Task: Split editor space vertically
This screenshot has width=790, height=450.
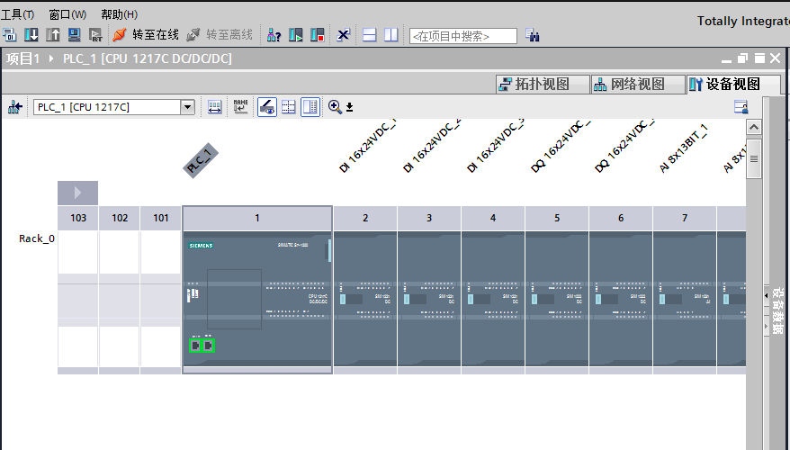Action: pyautogui.click(x=391, y=35)
